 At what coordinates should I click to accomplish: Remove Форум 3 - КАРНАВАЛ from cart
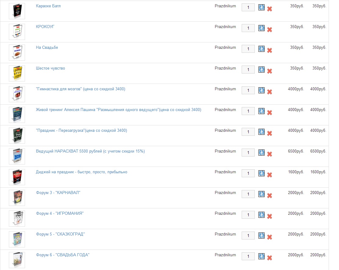(269, 196)
